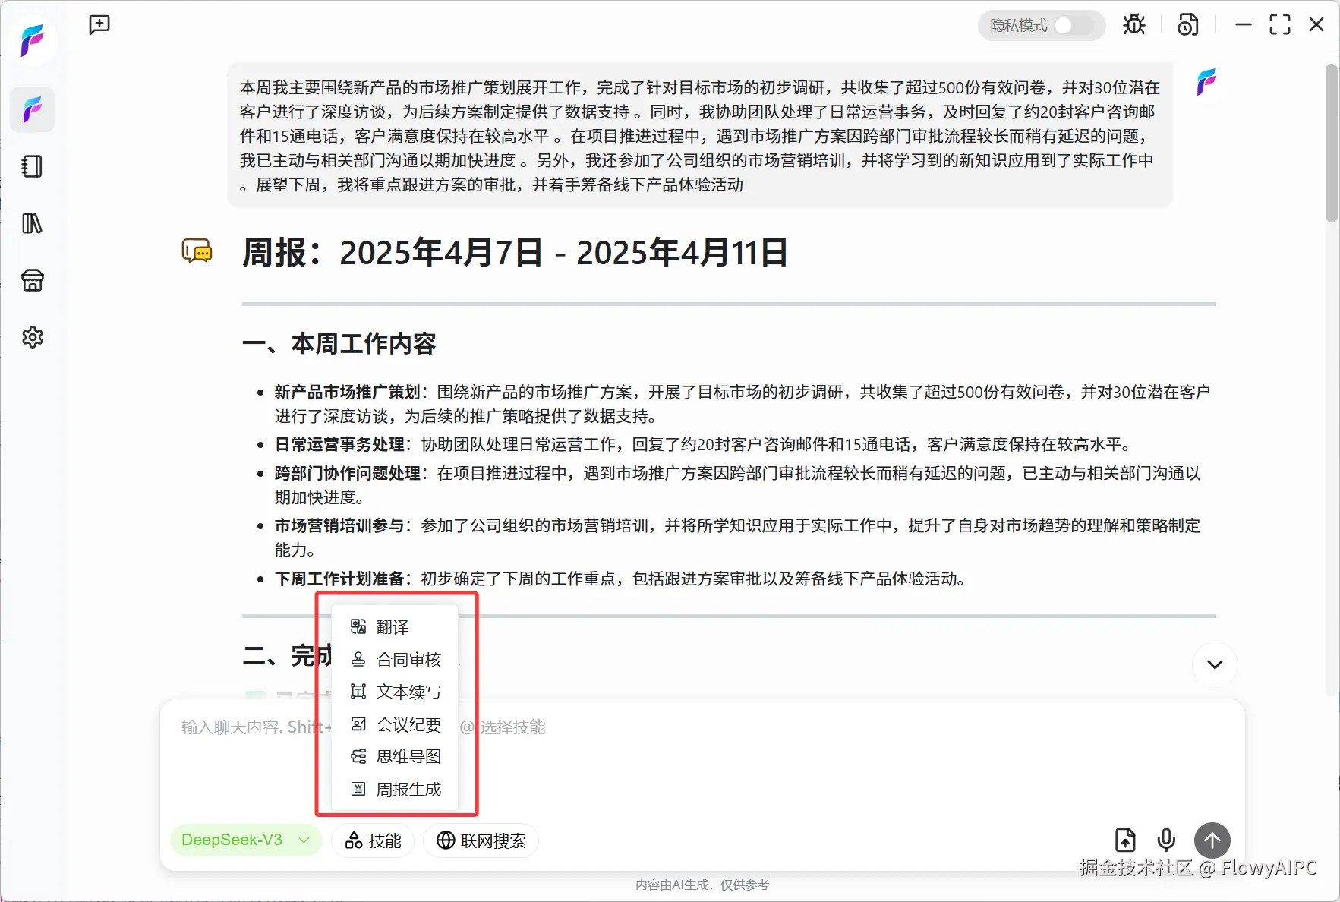
Task: Start a new chat with the plus bubble icon
Action: click(99, 24)
